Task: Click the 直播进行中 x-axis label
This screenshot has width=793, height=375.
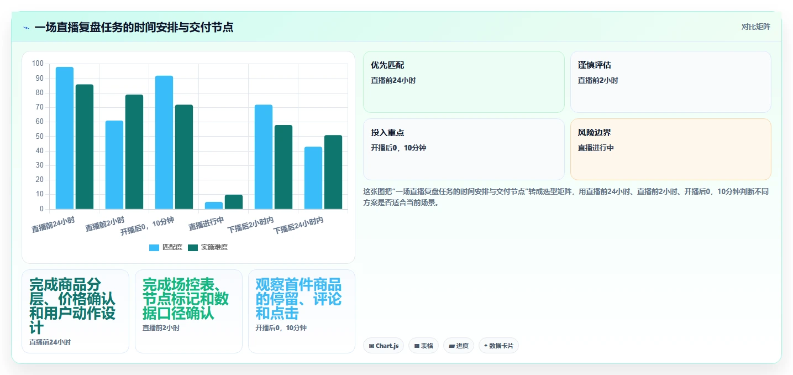Action: tap(206, 223)
